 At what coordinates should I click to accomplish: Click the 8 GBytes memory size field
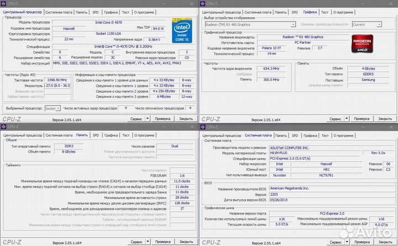[x=69, y=152]
